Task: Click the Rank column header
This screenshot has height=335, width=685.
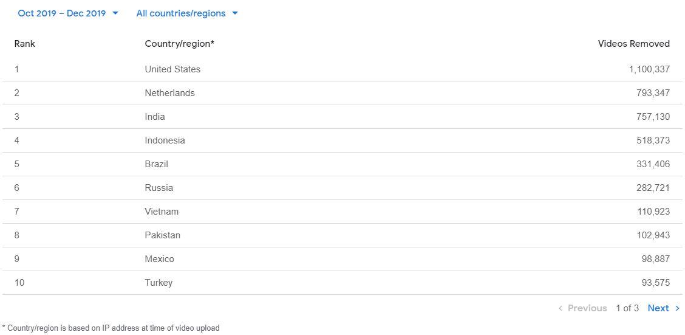Action: tap(25, 44)
